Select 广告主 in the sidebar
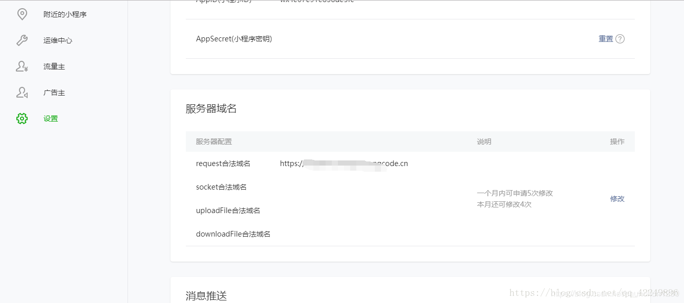Viewport: 684px width, 303px height. (54, 92)
